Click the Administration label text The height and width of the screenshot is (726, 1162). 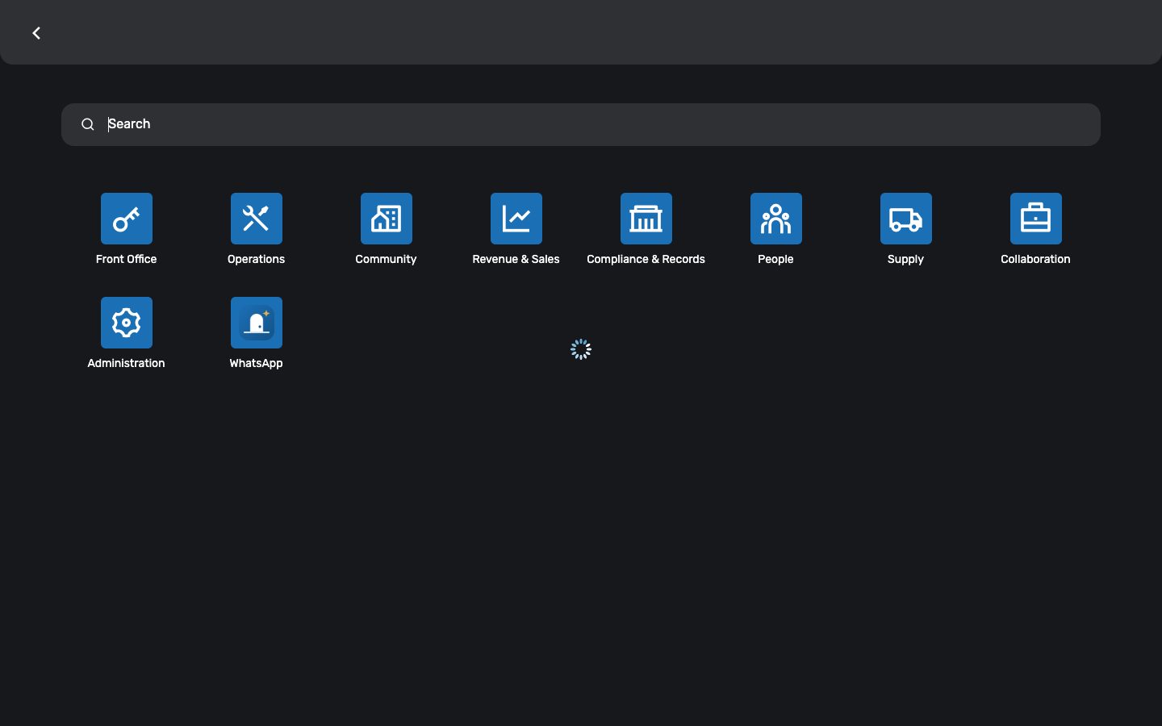coord(127,363)
